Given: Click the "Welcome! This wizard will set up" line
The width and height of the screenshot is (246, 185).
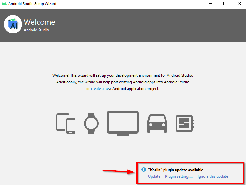Looking at the screenshot, I should point(123,75).
